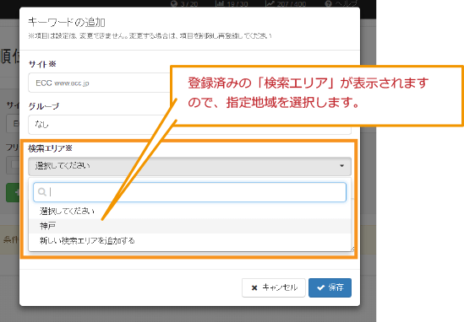Click the グループ label
Viewport: 464px width, 322px height.
coord(44,106)
